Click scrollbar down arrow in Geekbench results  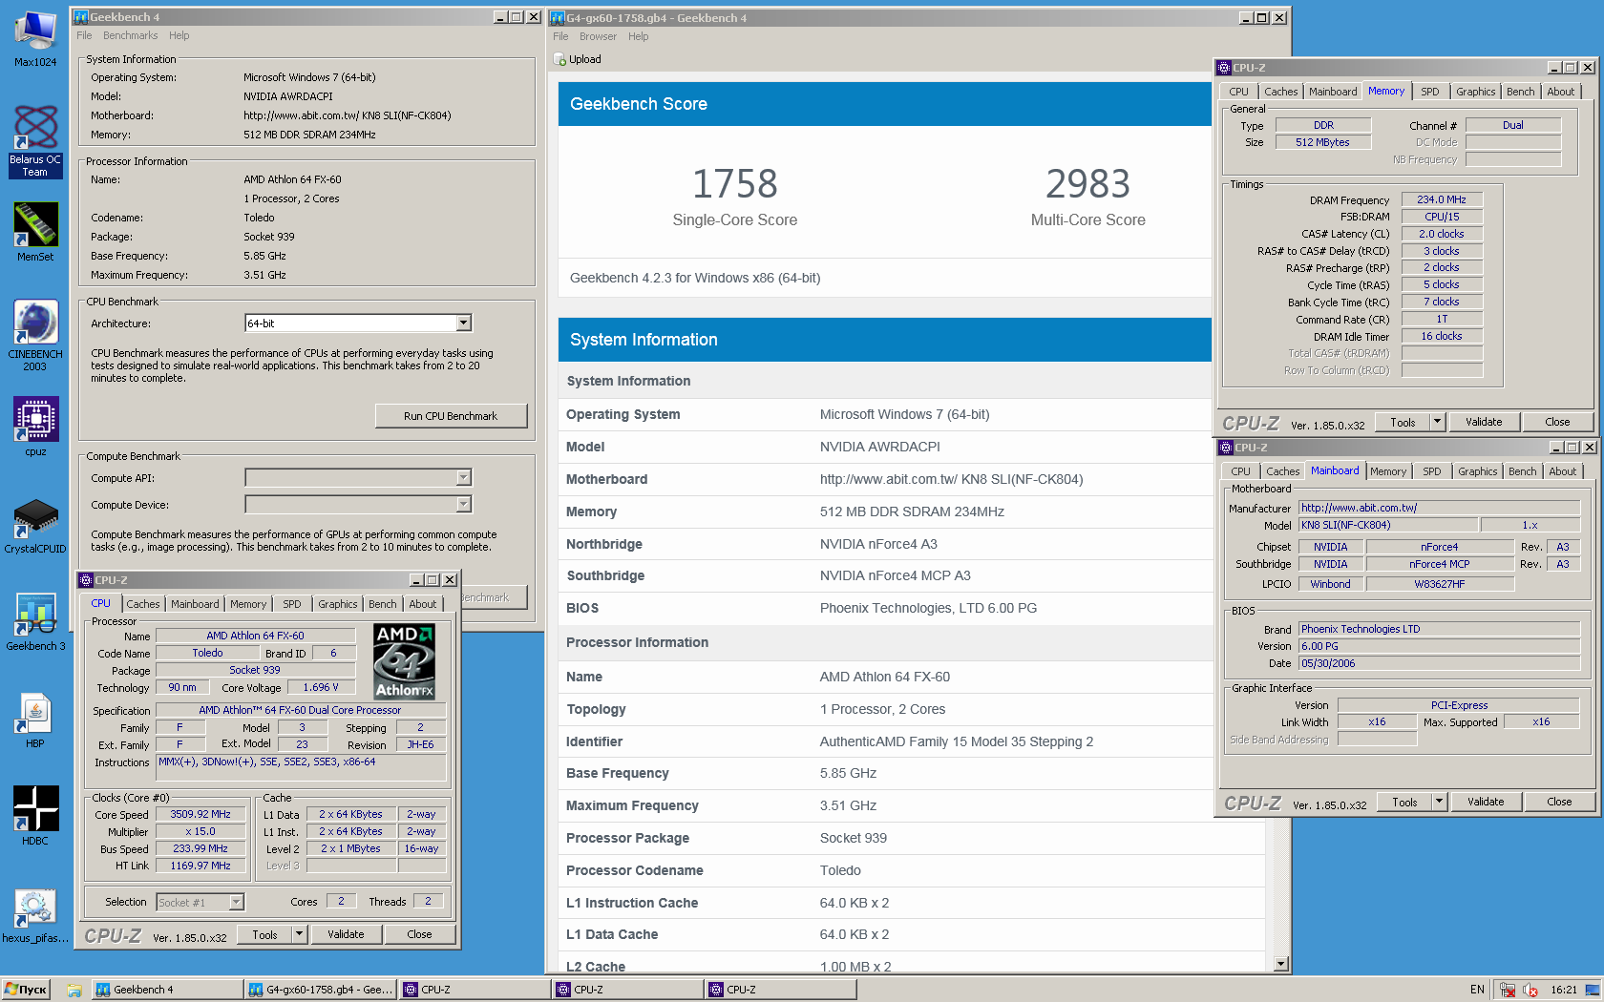click(1281, 964)
